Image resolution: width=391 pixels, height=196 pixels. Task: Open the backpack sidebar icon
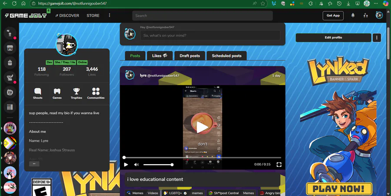pyautogui.click(x=10, y=63)
